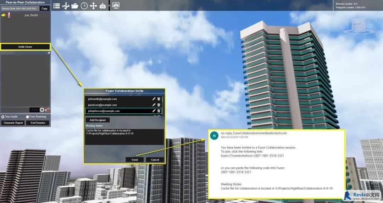The width and height of the screenshot is (383, 203).
Task: Generate Report for the session
Action: click(x=13, y=123)
